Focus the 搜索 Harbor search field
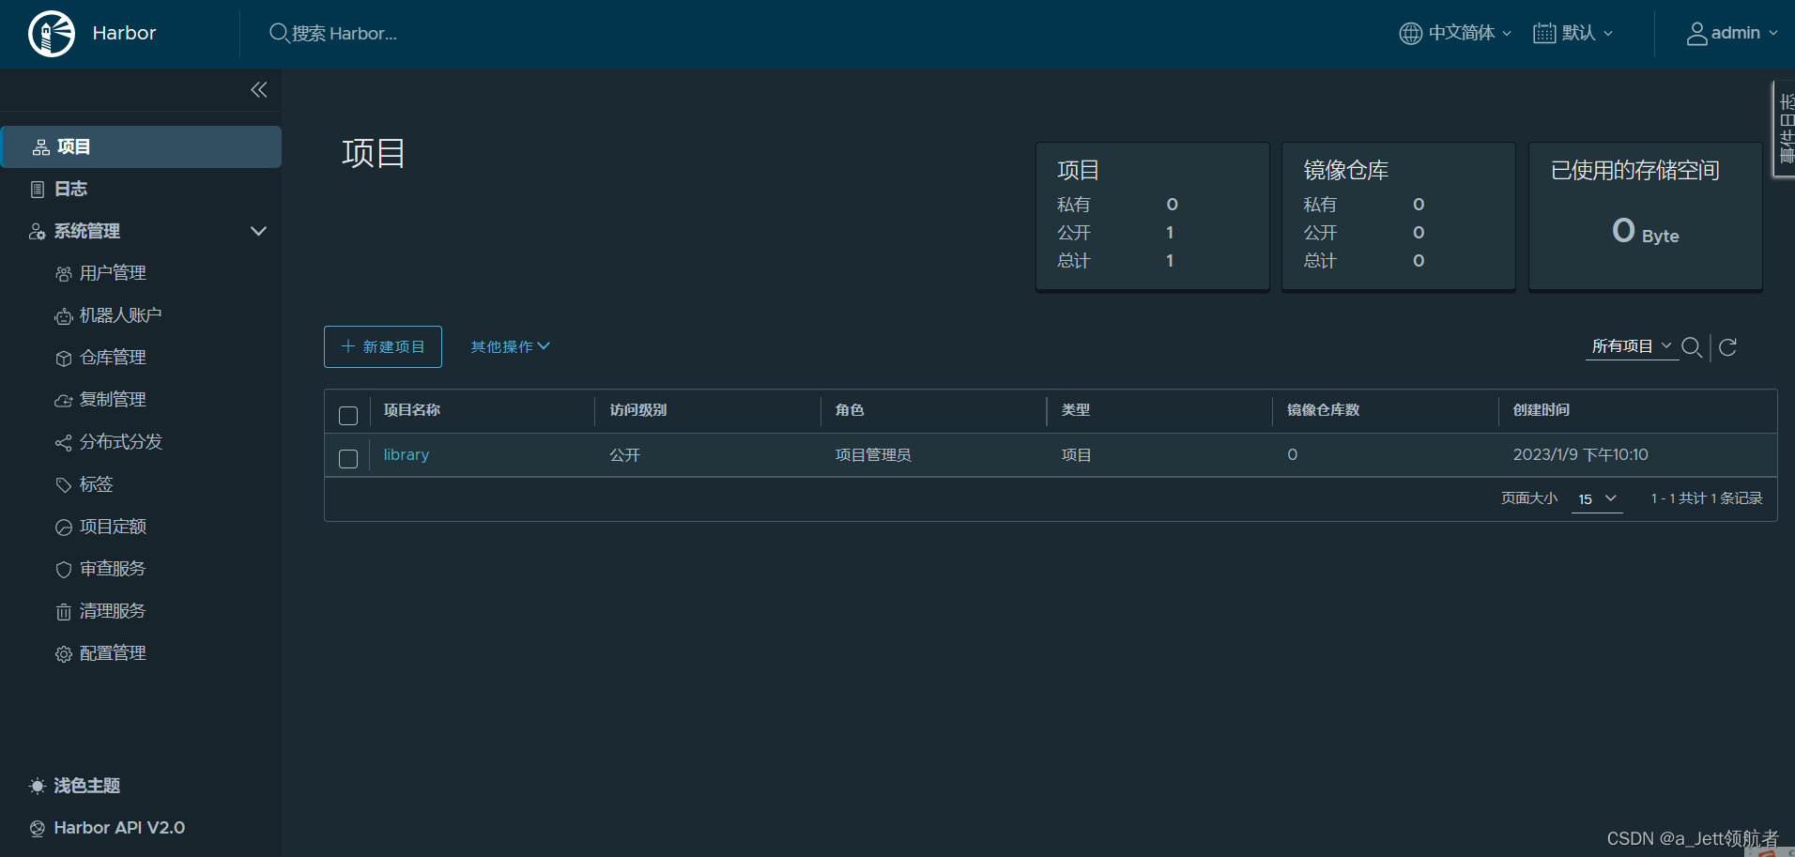The width and height of the screenshot is (1795, 857). coord(345,34)
